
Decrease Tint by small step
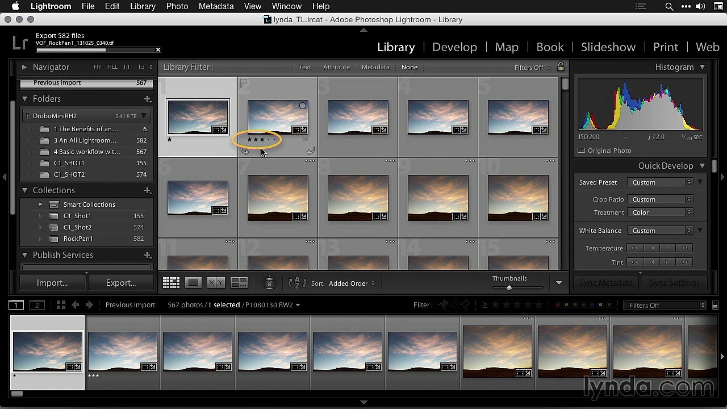[652, 262]
